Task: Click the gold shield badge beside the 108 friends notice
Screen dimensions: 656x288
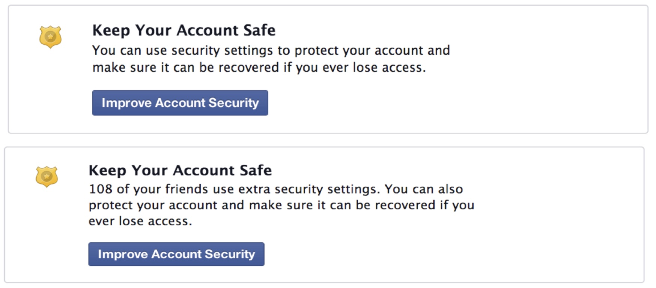Action: [x=47, y=176]
